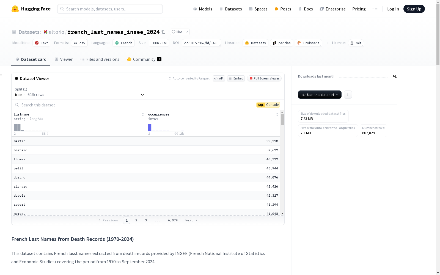Screen dimensions: 440x275
Task: Go to page 2 of the dataset viewer
Action: pos(136,220)
